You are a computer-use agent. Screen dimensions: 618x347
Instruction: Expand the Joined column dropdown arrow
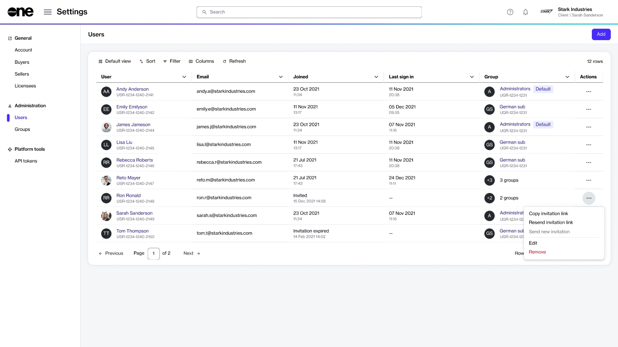pos(376,77)
